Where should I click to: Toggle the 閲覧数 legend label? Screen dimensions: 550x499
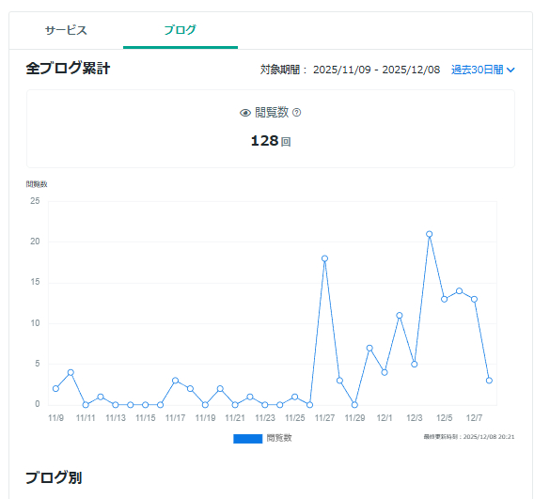[279, 438]
